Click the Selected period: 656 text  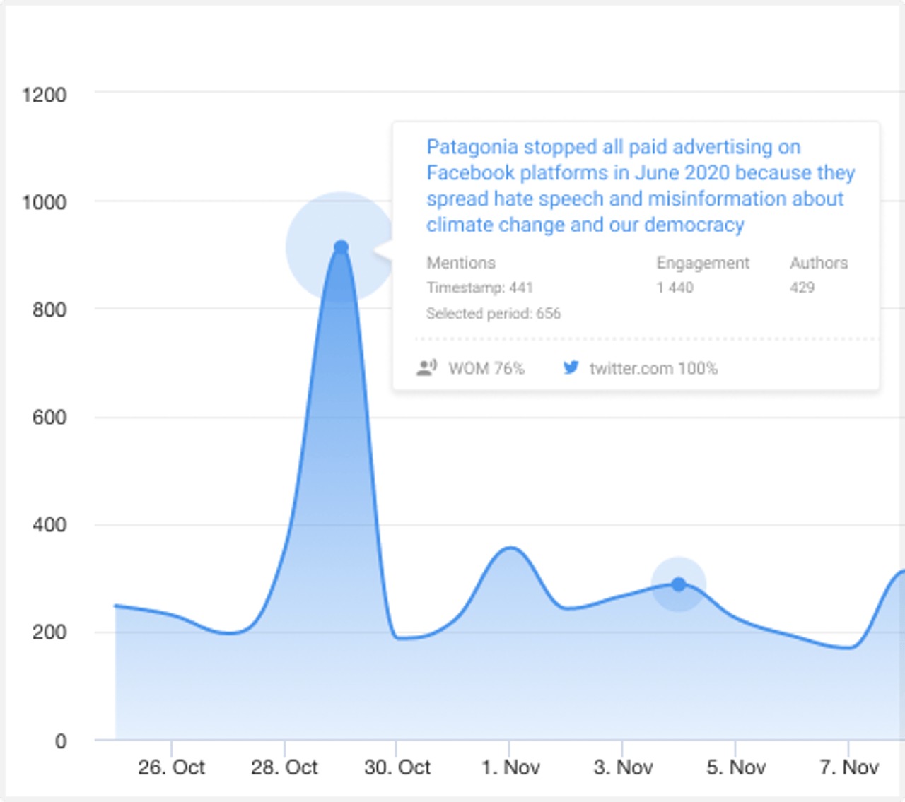[494, 314]
